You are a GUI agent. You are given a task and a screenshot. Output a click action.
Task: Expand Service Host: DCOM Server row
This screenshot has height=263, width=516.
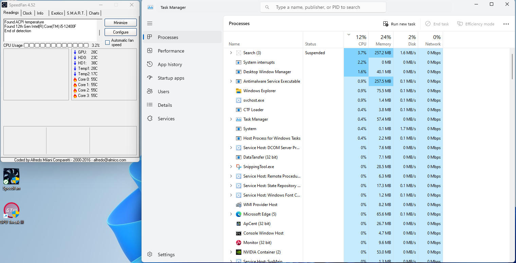[231, 148]
